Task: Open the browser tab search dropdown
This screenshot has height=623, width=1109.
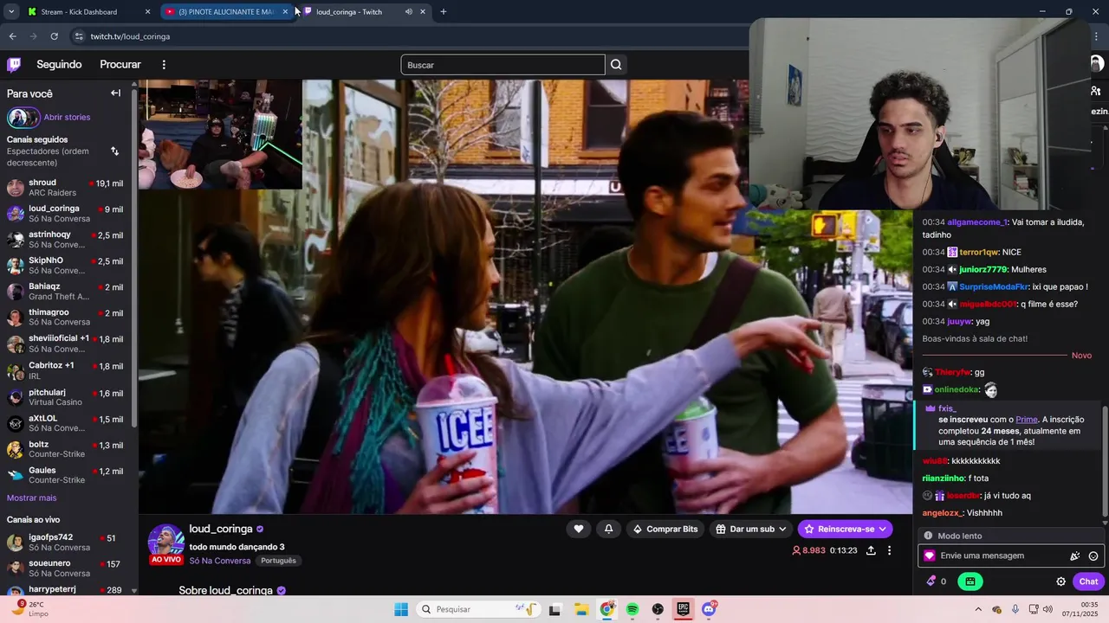Action: coord(11,11)
